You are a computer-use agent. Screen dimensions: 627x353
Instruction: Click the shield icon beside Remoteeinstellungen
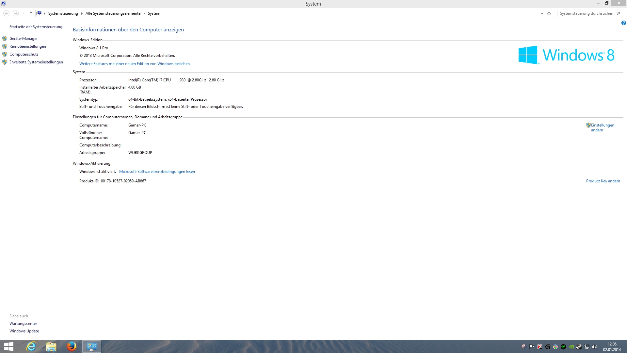5,46
